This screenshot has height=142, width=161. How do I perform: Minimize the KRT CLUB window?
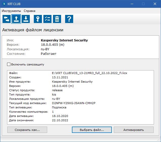pos(132,4)
